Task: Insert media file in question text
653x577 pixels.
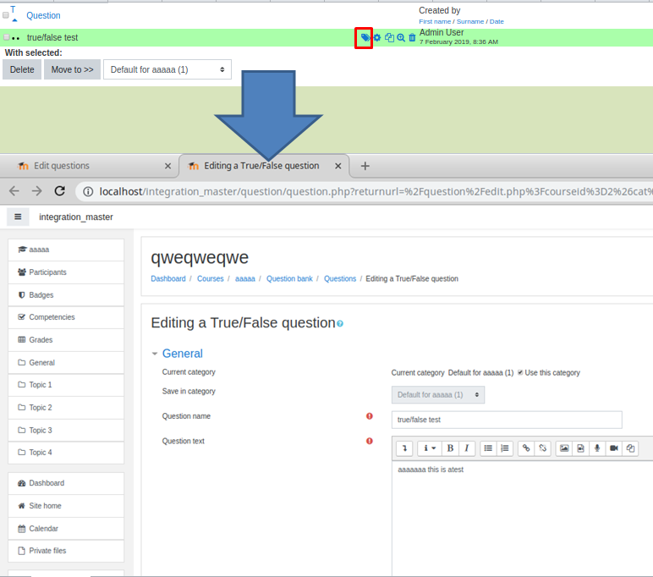Action: (x=580, y=448)
